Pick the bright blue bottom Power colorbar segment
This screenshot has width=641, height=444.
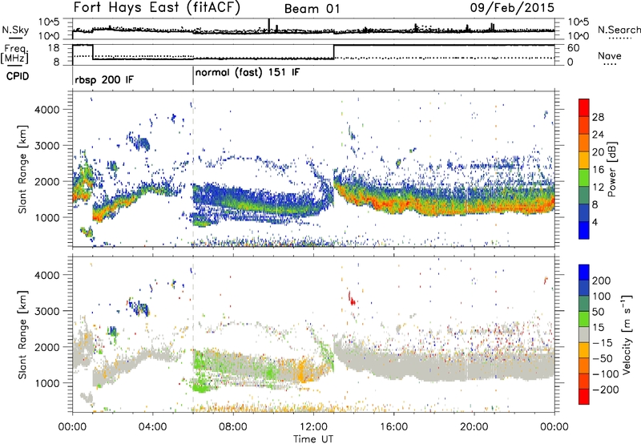pyautogui.click(x=584, y=230)
